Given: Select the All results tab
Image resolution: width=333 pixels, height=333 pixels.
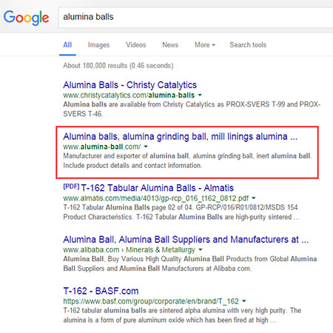Looking at the screenshot, I should 67,45.
